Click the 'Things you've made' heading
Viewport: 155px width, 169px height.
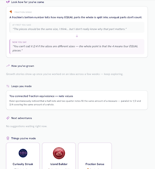point(24,138)
